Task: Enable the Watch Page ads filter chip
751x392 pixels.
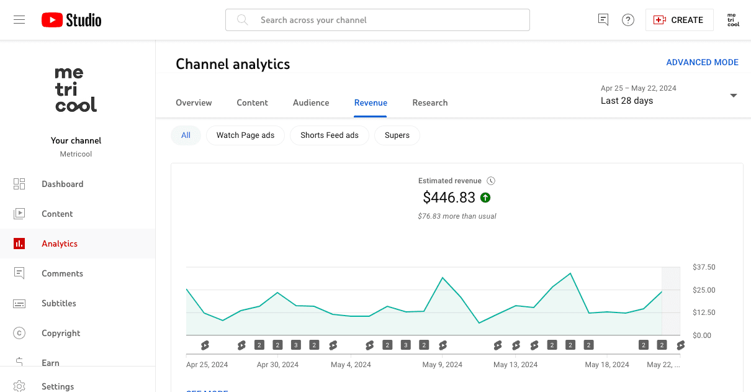Action: (x=245, y=135)
